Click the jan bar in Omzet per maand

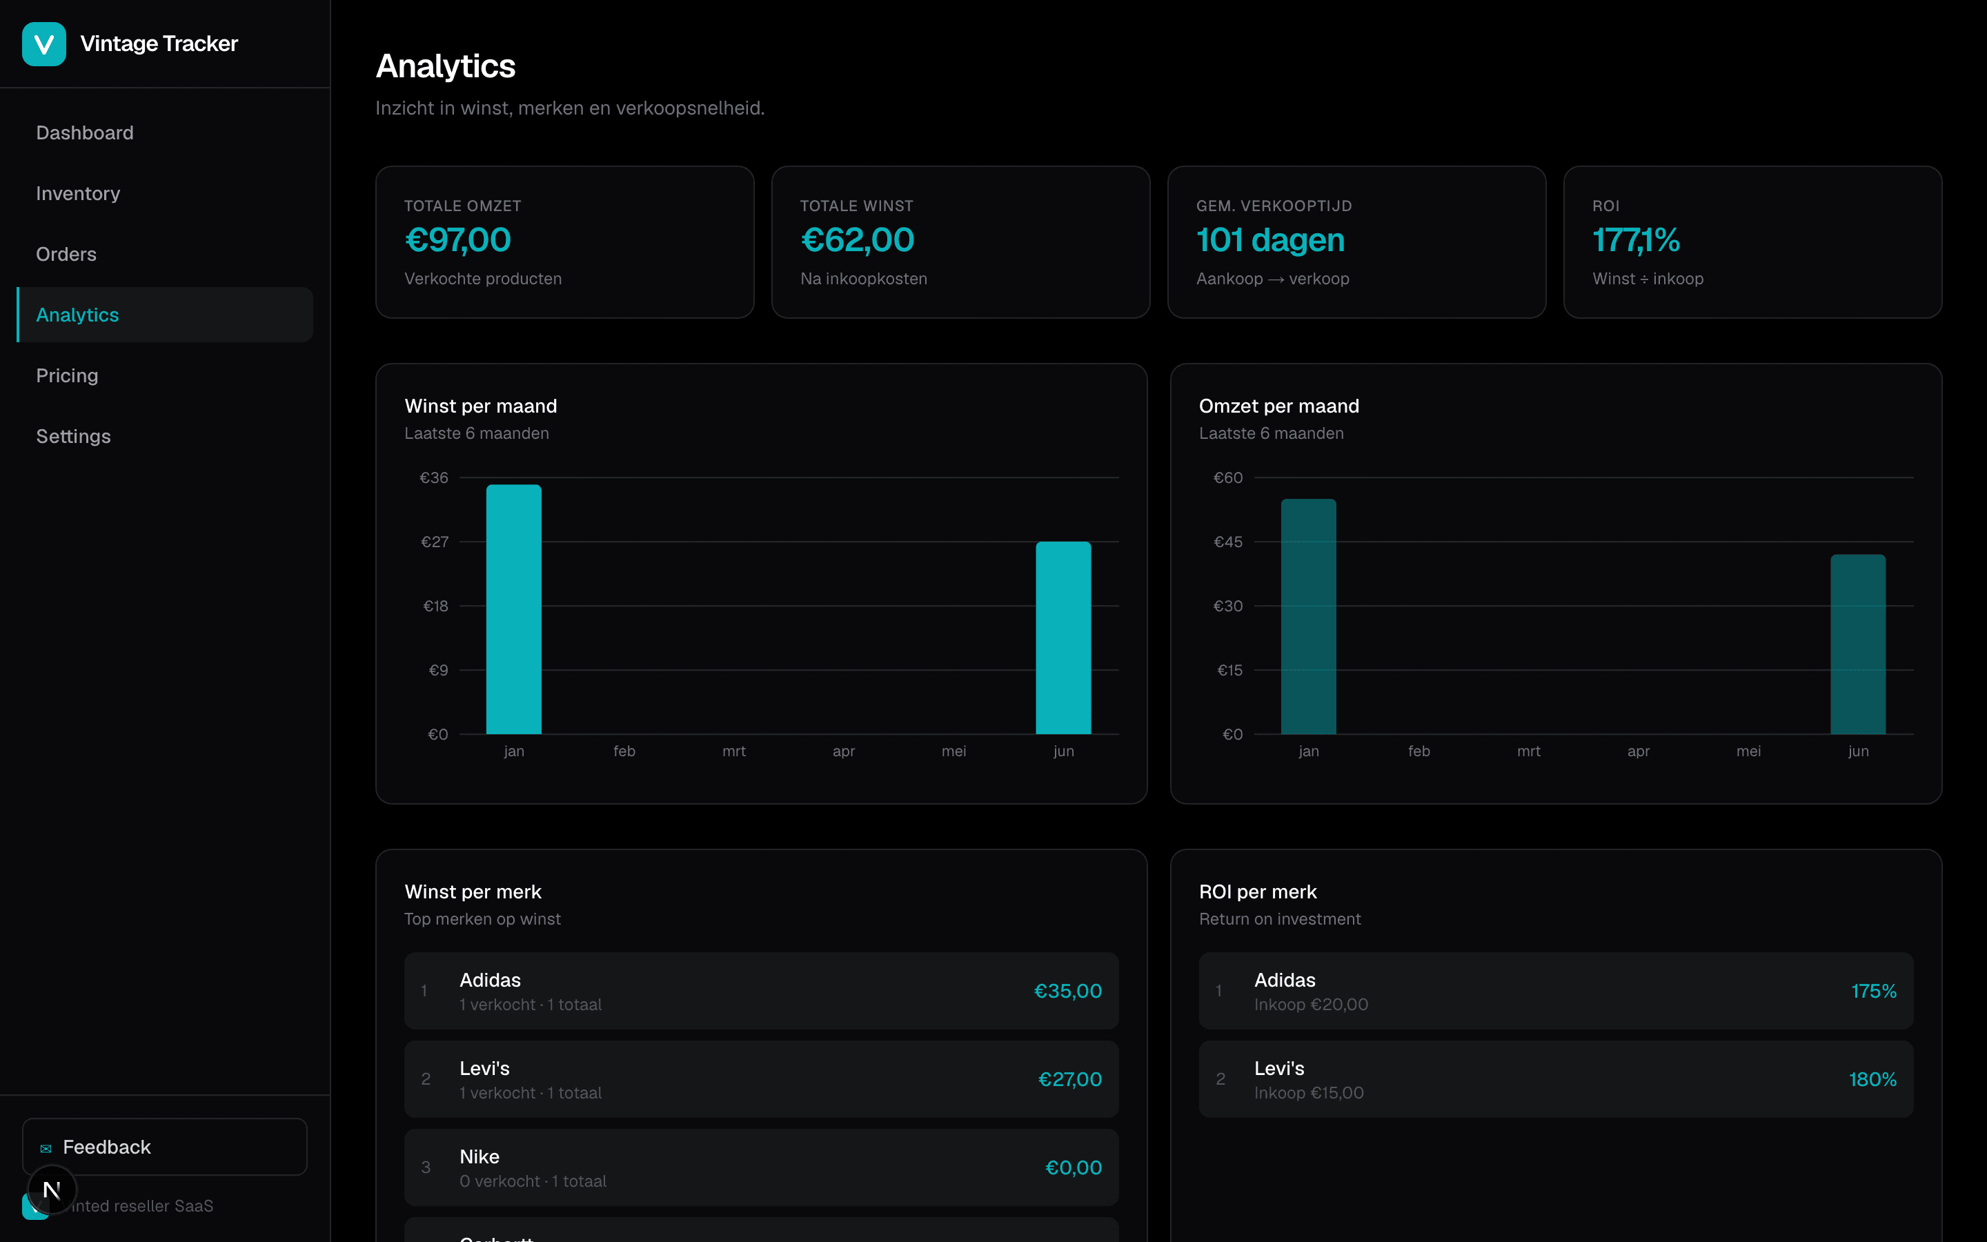pyautogui.click(x=1308, y=617)
